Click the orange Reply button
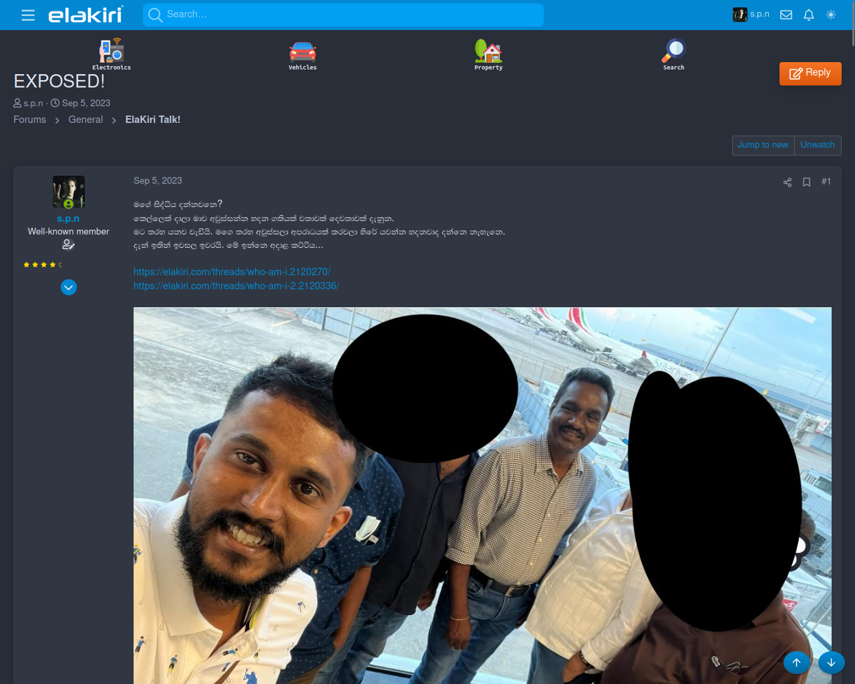 pos(810,73)
